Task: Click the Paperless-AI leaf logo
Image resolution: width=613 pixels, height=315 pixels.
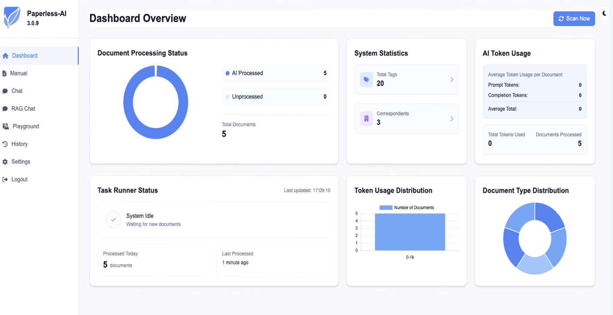Action: click(12, 18)
